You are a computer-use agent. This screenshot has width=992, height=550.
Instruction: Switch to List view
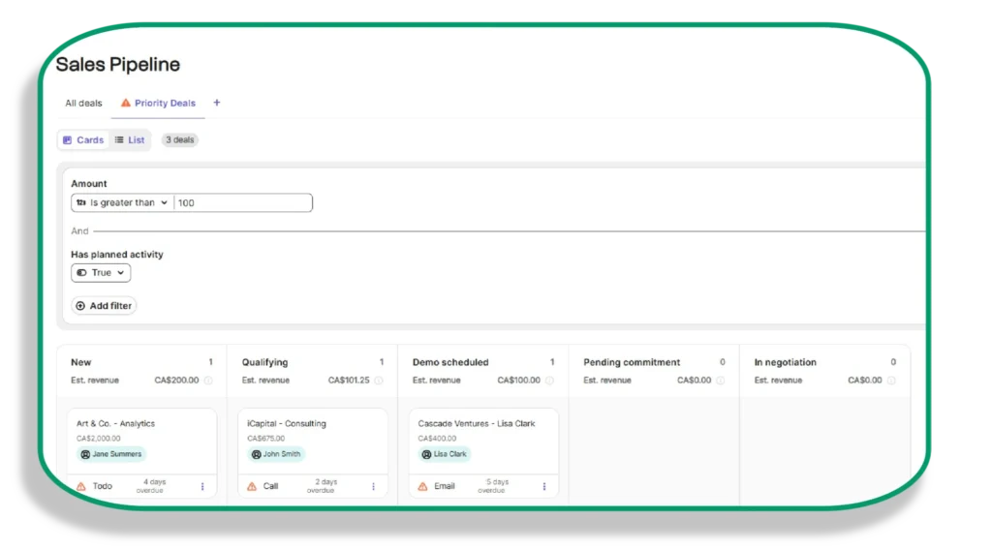click(x=130, y=139)
